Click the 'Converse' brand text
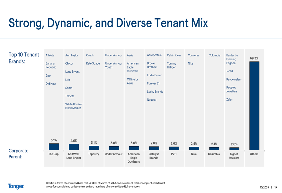 pyautogui.click(x=193, y=55)
